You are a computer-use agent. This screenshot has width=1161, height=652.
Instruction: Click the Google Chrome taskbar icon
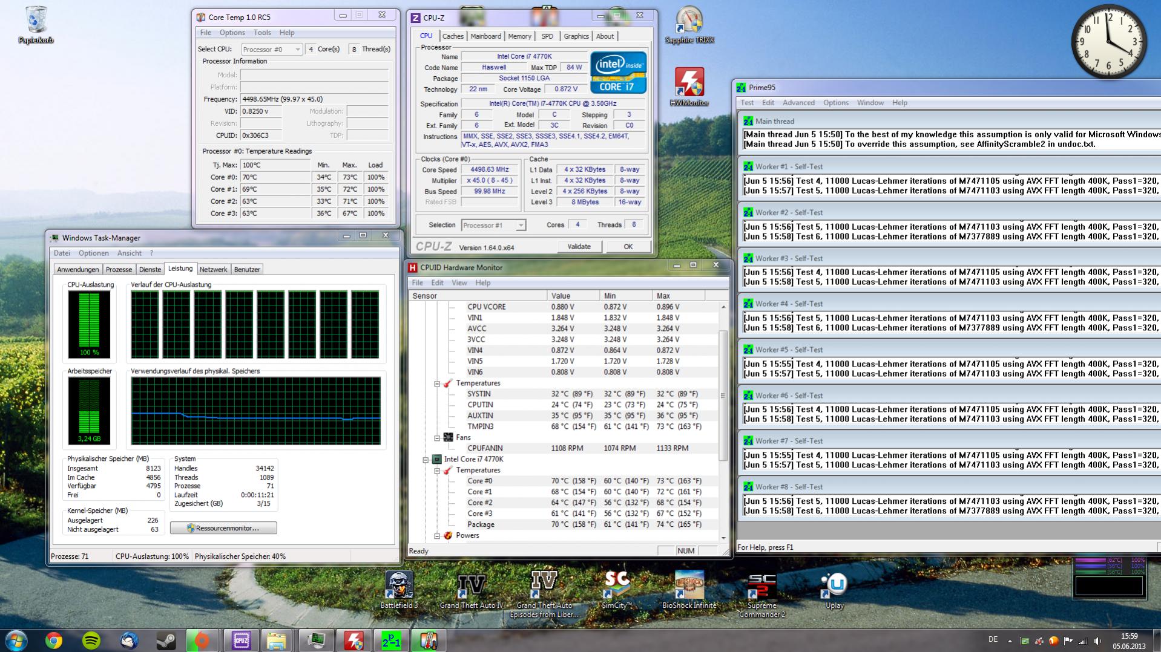tap(54, 640)
